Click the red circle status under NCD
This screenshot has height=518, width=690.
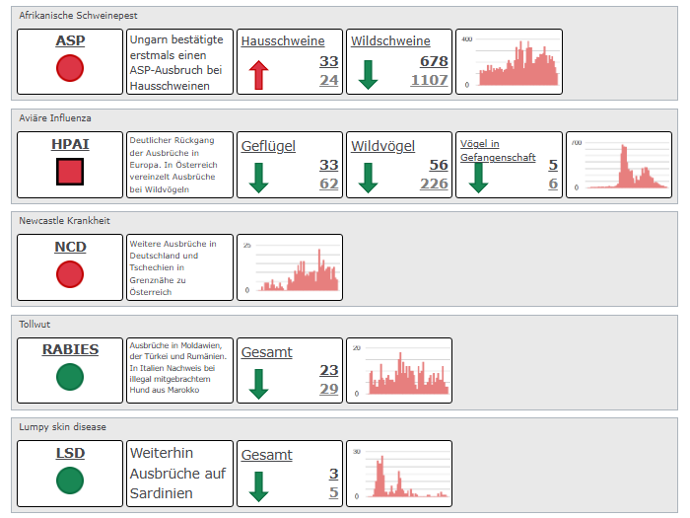(x=70, y=274)
